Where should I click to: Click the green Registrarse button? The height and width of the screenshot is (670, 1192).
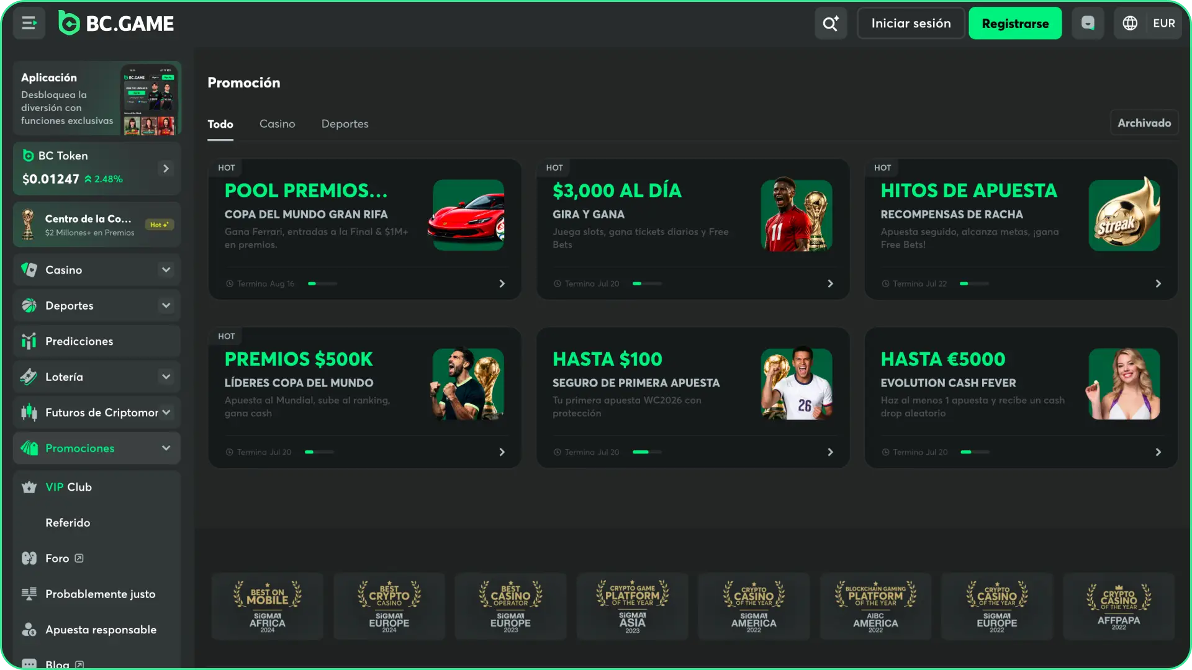pyautogui.click(x=1015, y=24)
